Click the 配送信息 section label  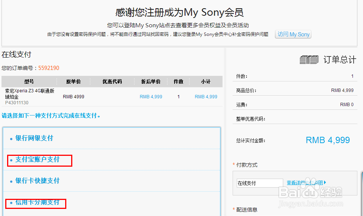coord(247,210)
